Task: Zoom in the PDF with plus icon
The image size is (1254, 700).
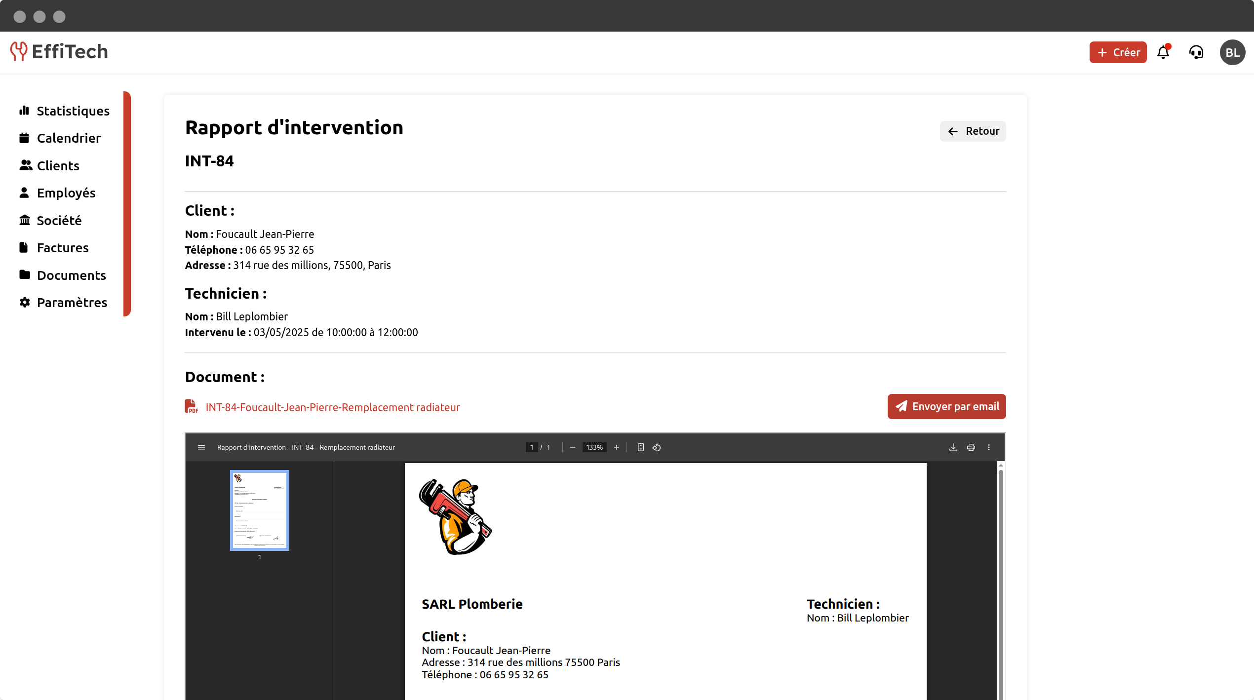Action: [x=616, y=447]
